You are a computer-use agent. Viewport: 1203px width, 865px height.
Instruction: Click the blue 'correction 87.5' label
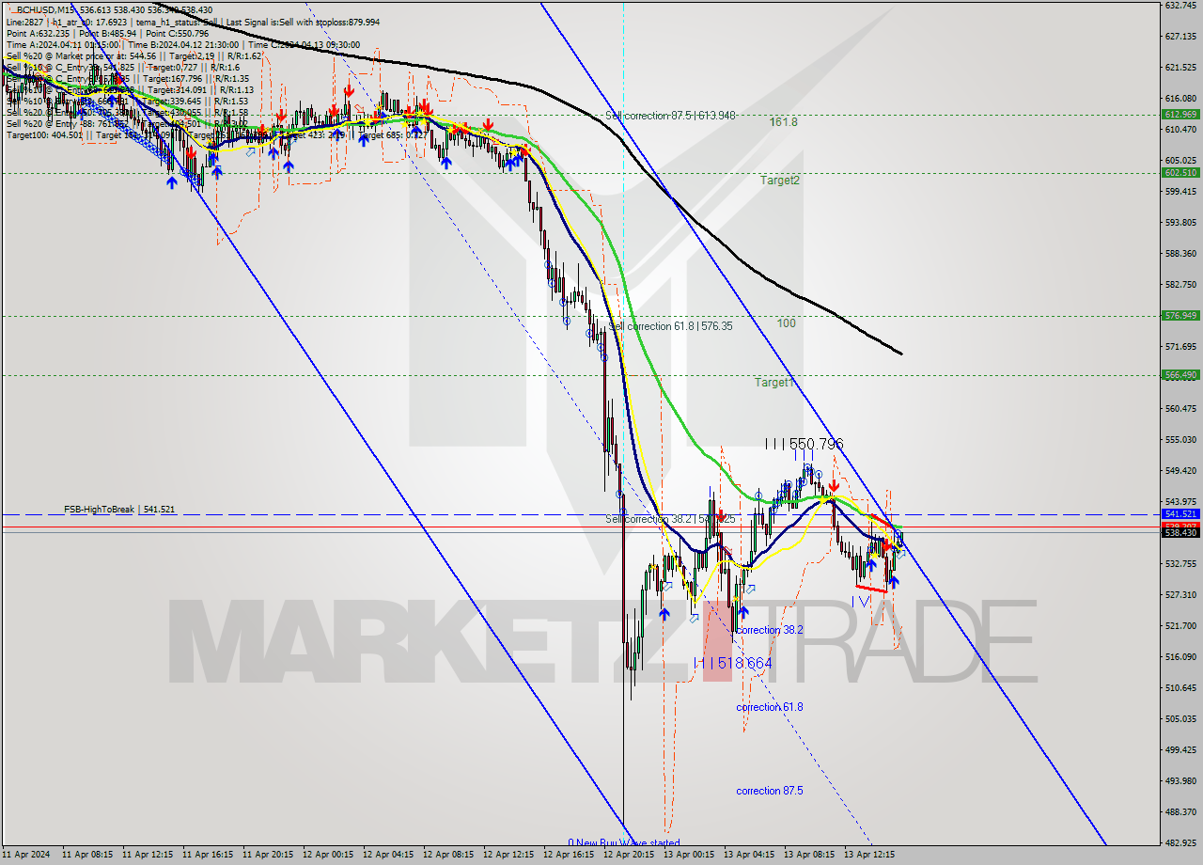(770, 791)
